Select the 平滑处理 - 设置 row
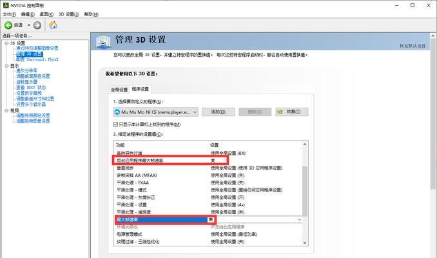This screenshot has width=437, height=258. pos(209,204)
